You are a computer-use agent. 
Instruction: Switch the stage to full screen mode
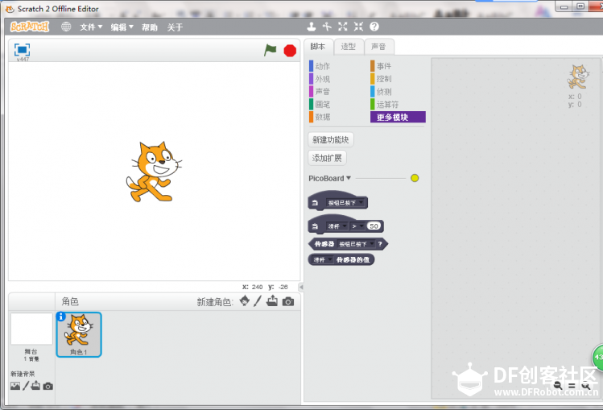pos(22,50)
